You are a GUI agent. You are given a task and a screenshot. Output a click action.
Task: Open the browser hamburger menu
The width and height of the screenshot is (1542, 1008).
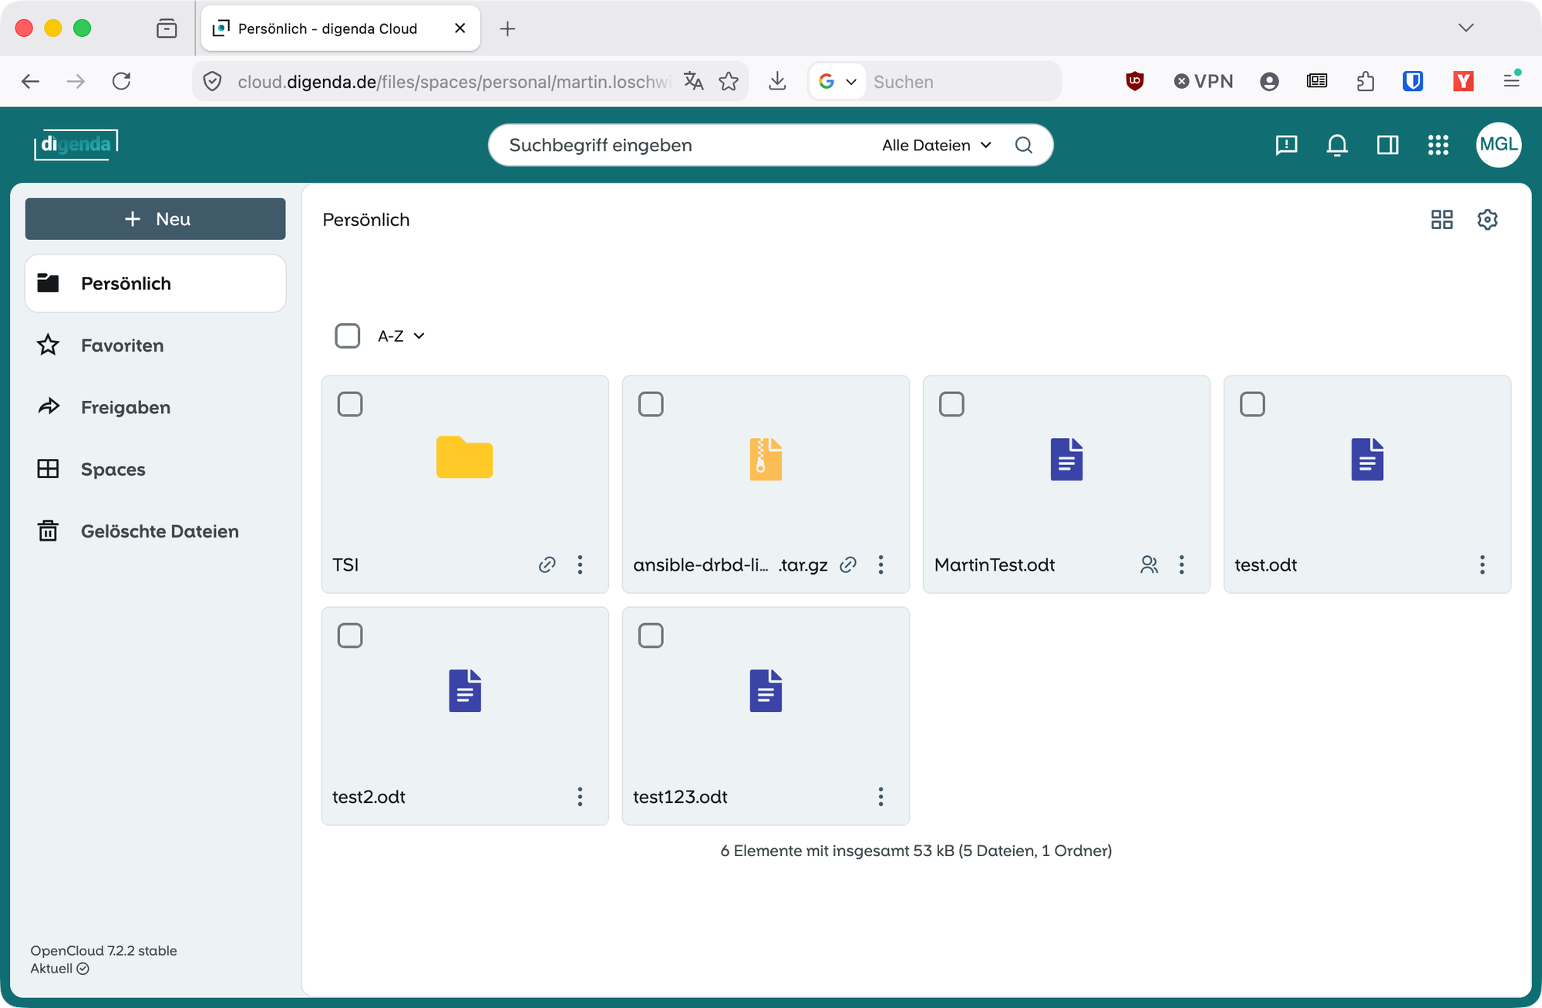(x=1511, y=79)
